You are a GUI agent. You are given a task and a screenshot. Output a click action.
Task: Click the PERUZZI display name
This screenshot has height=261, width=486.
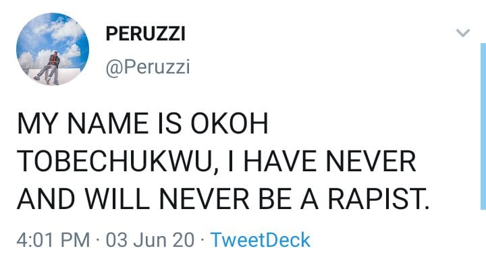(x=146, y=34)
